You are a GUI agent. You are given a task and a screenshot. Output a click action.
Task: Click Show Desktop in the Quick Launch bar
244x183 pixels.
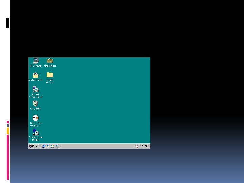pos(53,146)
